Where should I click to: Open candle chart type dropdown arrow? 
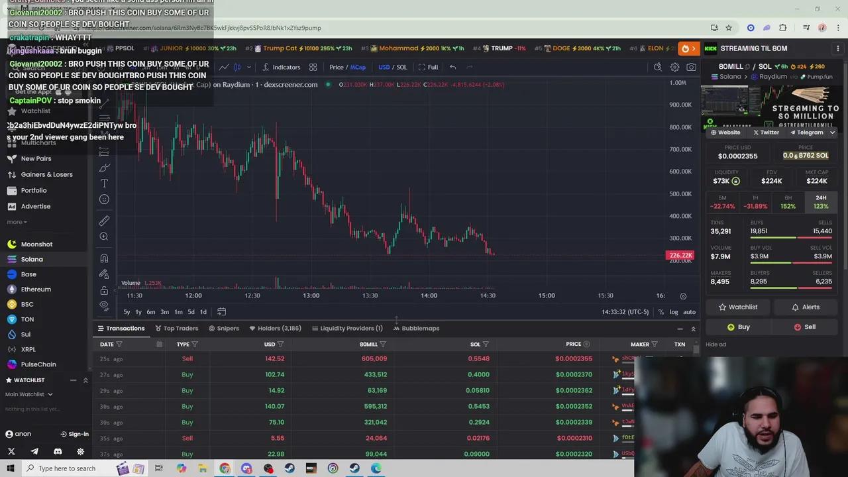coord(249,67)
